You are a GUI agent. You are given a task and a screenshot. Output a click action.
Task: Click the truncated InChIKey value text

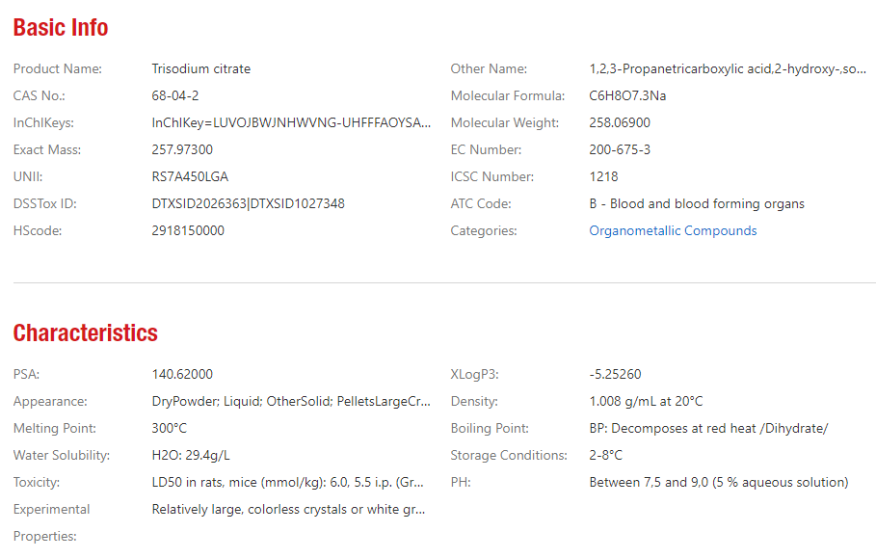(x=291, y=123)
